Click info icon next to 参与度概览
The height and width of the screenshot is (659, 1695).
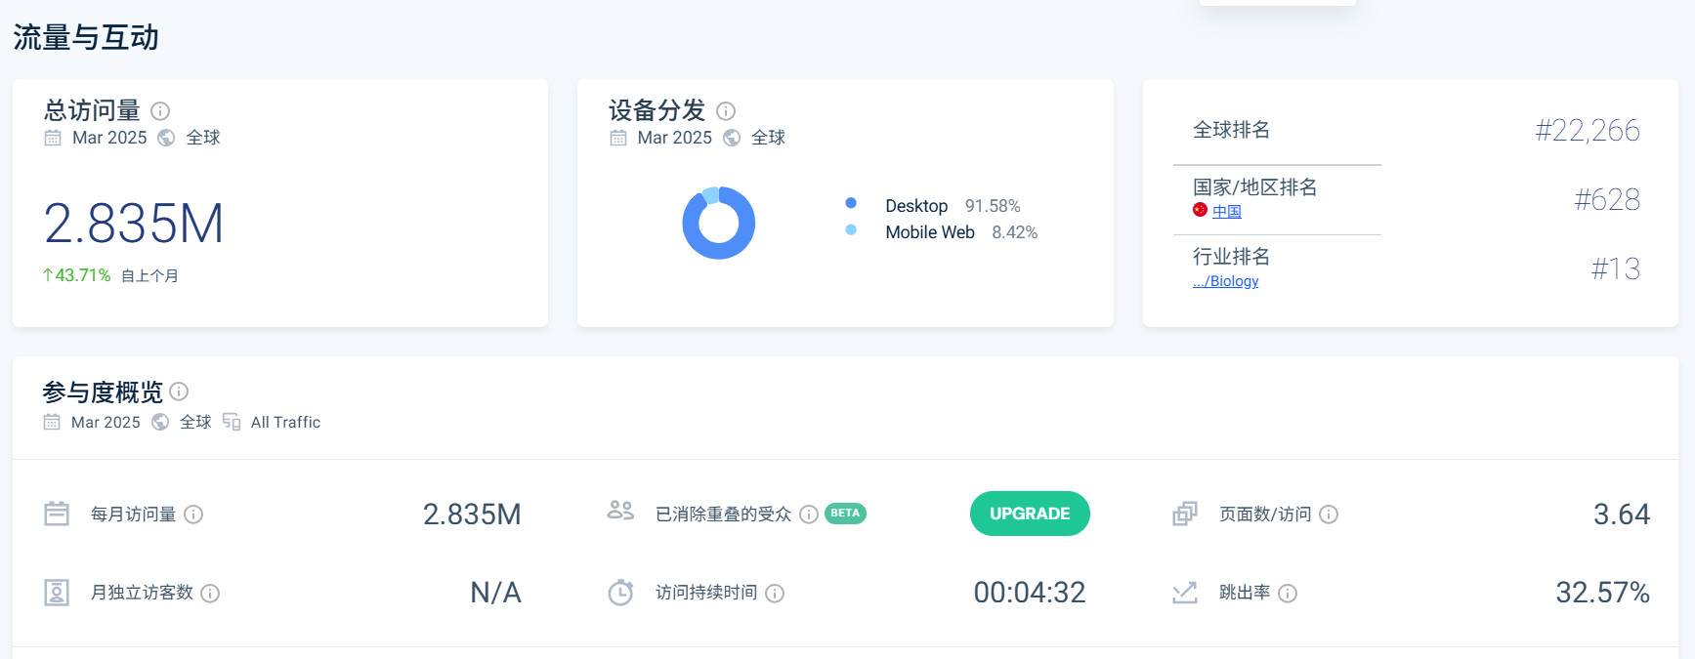coord(179,391)
